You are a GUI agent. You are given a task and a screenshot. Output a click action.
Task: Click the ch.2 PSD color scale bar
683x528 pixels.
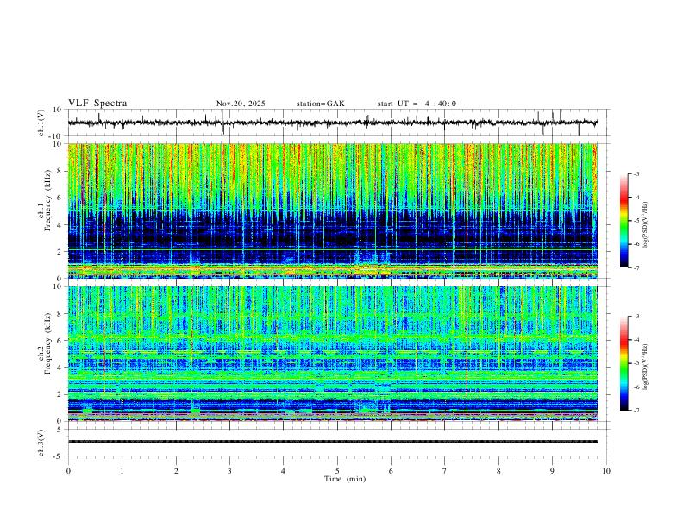pos(624,363)
